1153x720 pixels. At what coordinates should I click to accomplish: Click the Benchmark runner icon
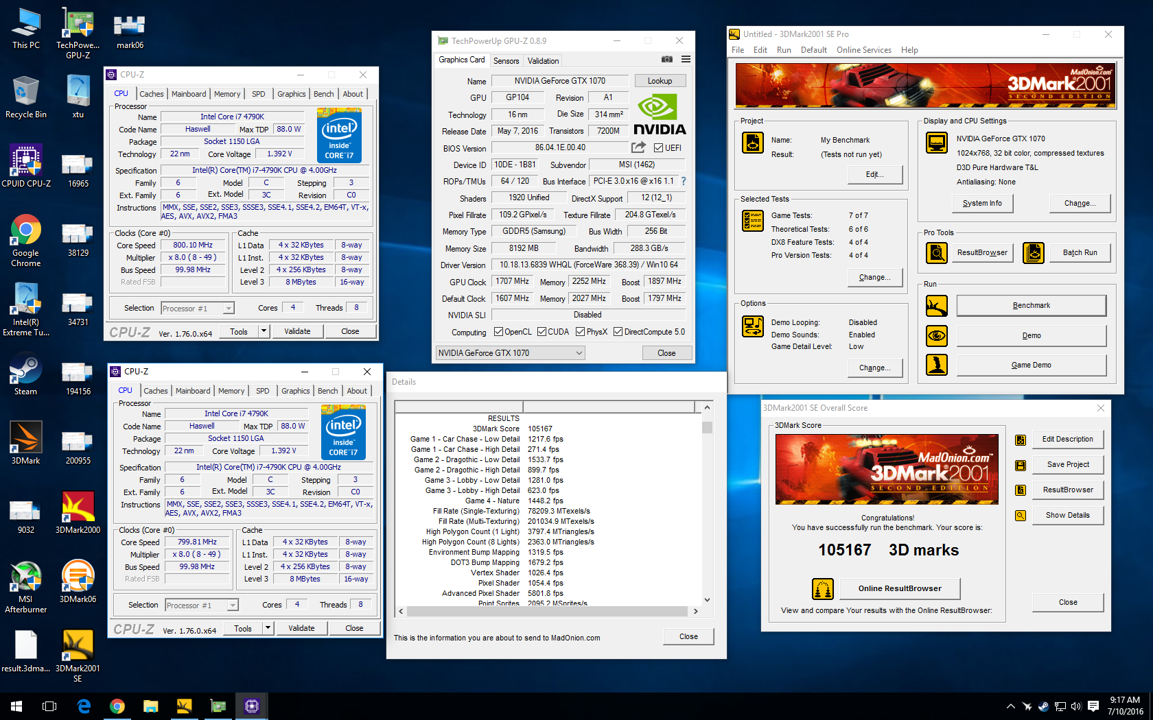[x=937, y=306]
